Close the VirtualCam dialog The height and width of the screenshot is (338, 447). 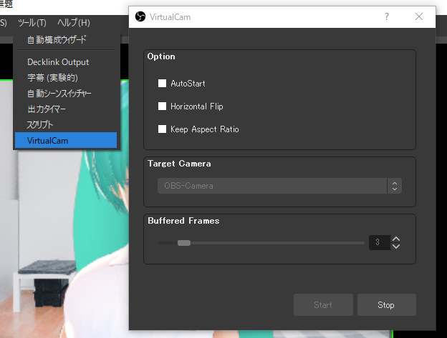(x=419, y=16)
